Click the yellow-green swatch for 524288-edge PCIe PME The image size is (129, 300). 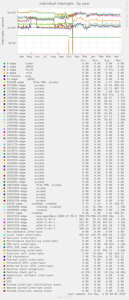pyautogui.click(x=4, y=82)
